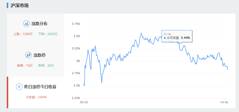Click the 2.25% y-axis label

(x=76, y=98)
